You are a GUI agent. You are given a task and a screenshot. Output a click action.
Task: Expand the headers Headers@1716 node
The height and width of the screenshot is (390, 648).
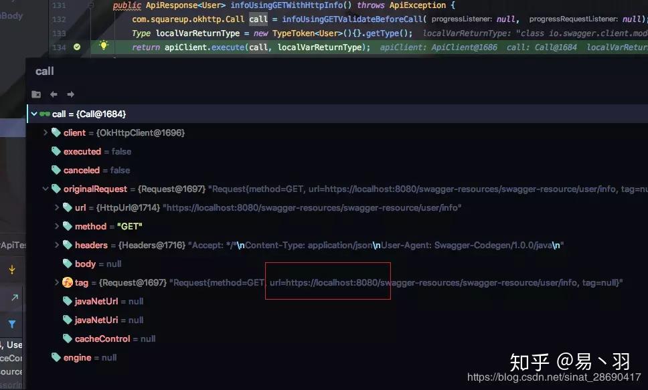[56, 245]
